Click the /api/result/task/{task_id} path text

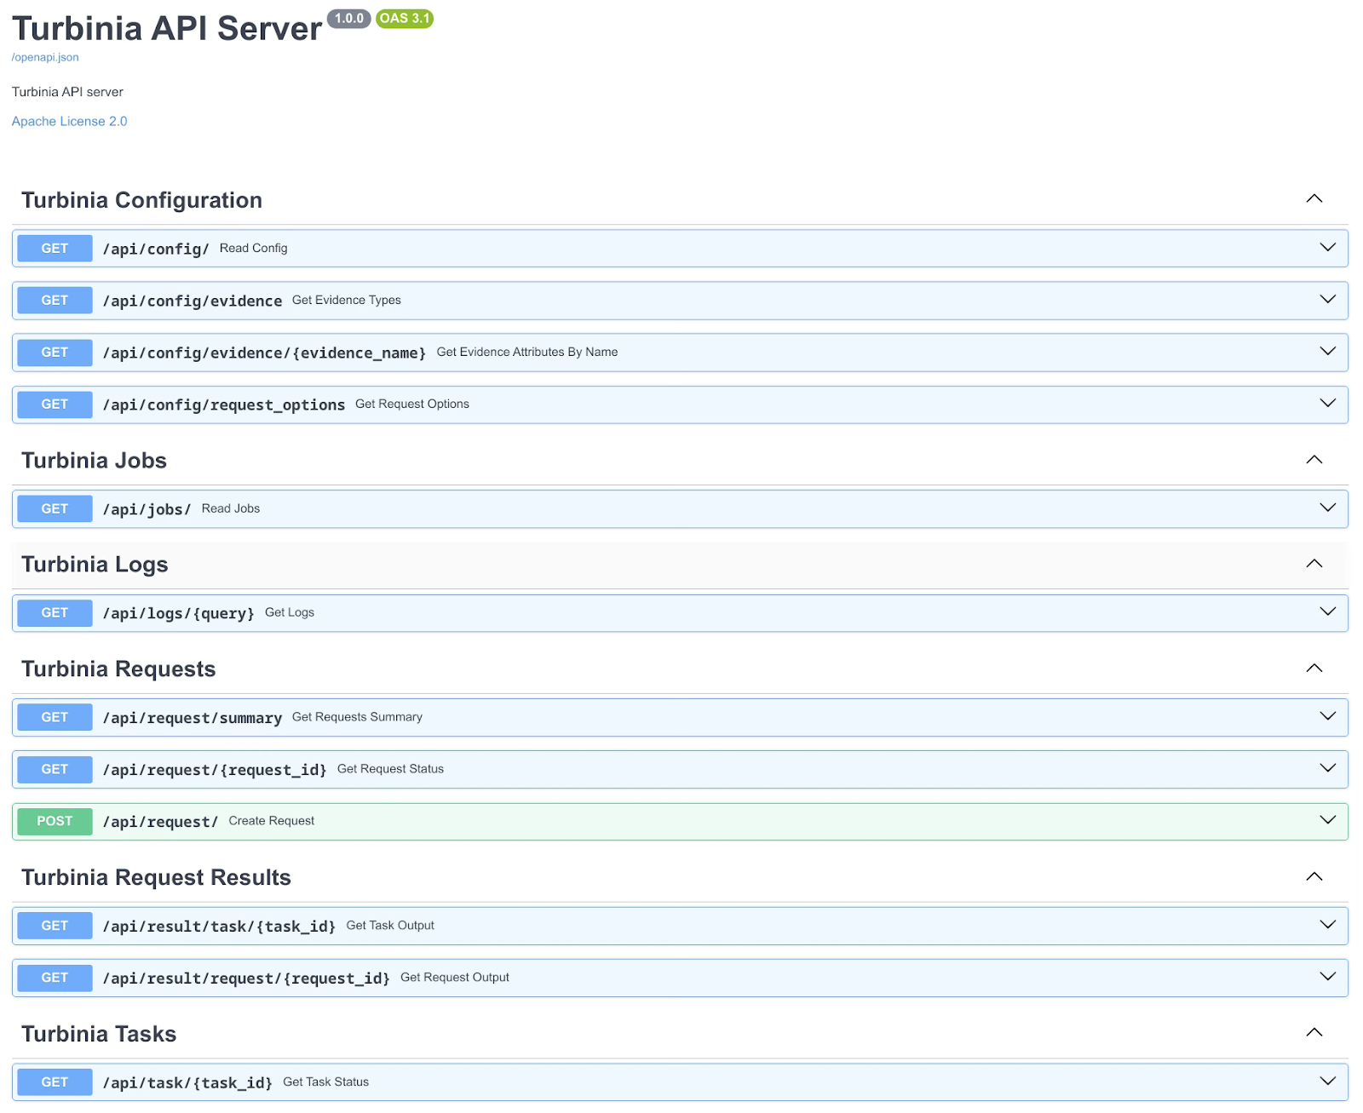pos(219,927)
